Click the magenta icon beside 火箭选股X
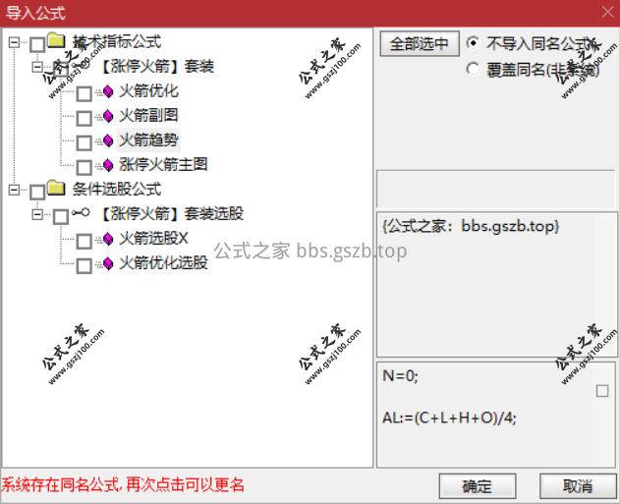This screenshot has height=504, width=620. 108,239
